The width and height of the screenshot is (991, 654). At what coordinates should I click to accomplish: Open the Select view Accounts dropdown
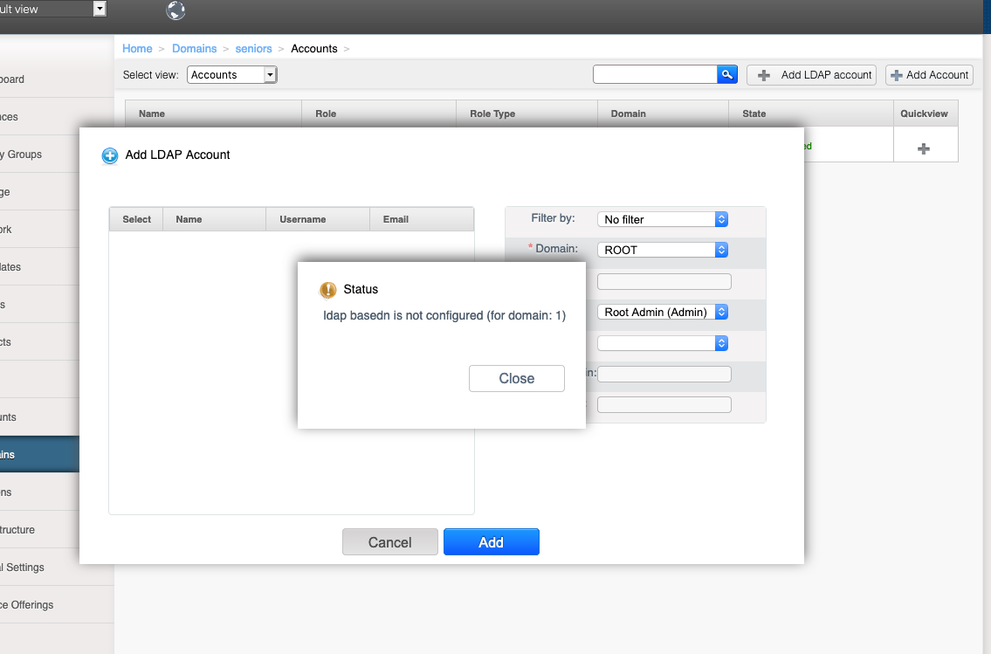(232, 74)
